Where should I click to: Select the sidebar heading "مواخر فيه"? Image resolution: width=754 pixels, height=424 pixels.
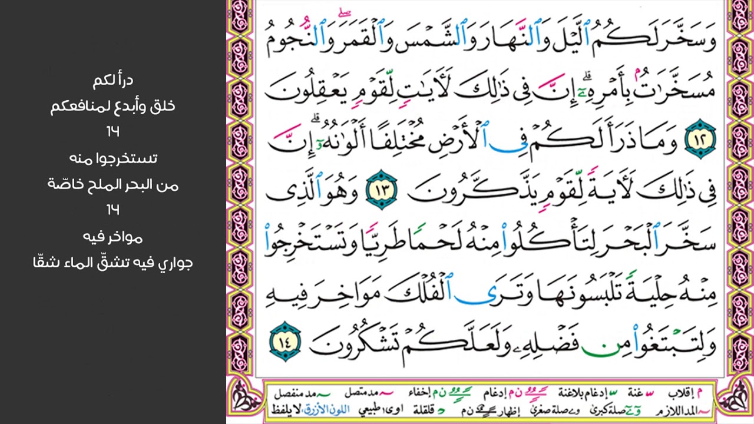pyautogui.click(x=113, y=237)
